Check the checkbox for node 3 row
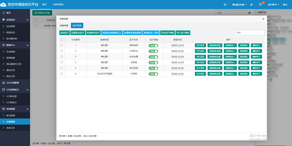Viewport: 292px width, 146px height. point(62,57)
